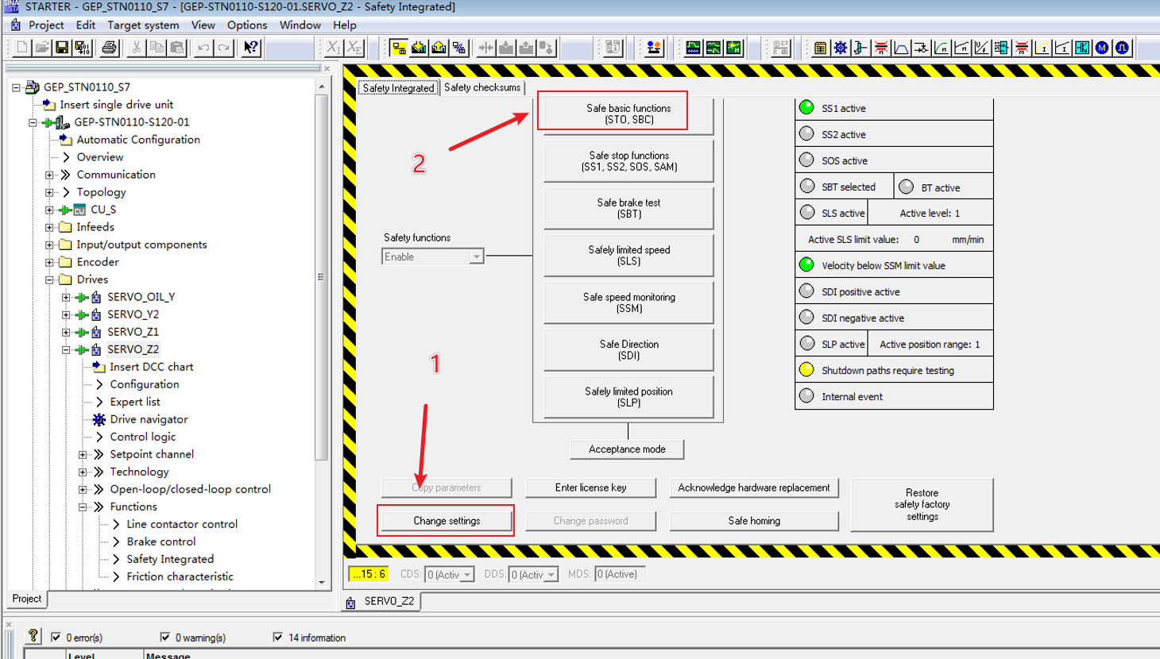The image size is (1160, 659).
Task: Click the Save project toolbar icon
Action: (62, 48)
